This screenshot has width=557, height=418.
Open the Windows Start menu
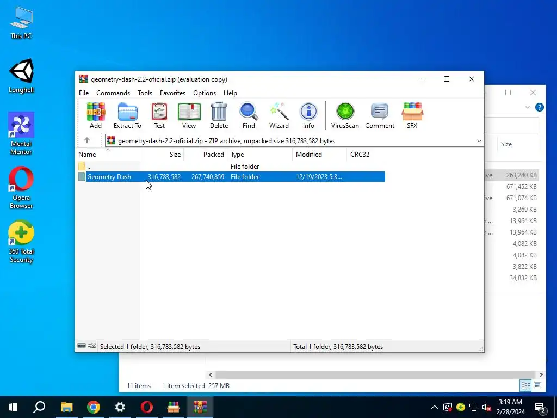(x=13, y=407)
